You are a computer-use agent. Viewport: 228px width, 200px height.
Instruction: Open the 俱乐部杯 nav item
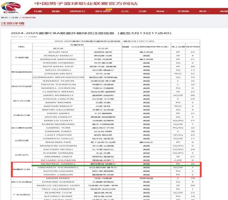(x=103, y=11)
